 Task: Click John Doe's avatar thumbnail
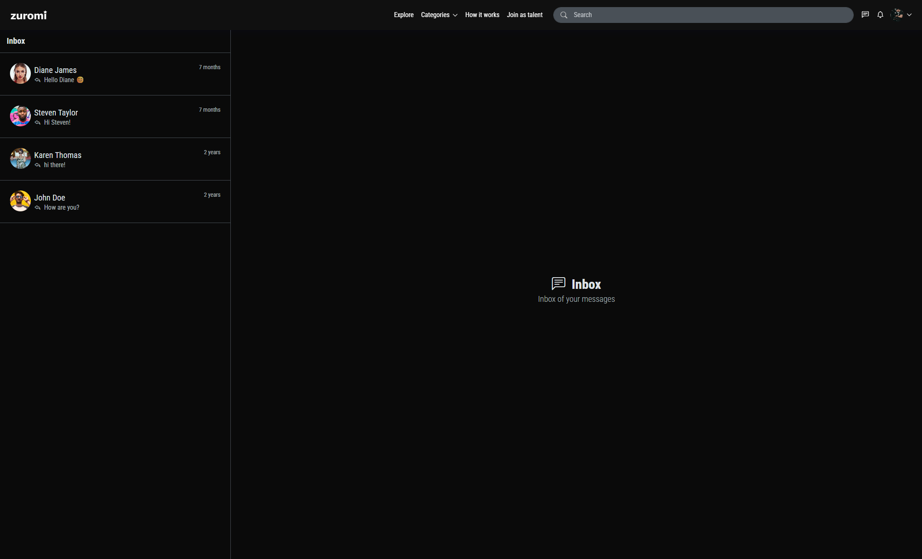pos(20,201)
